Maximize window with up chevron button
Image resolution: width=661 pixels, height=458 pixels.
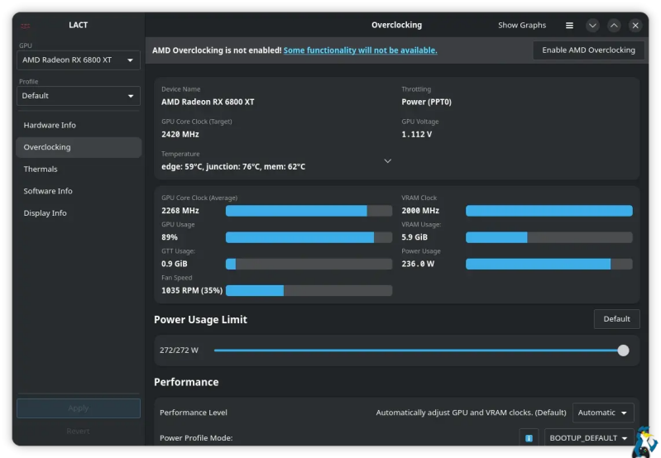click(614, 26)
